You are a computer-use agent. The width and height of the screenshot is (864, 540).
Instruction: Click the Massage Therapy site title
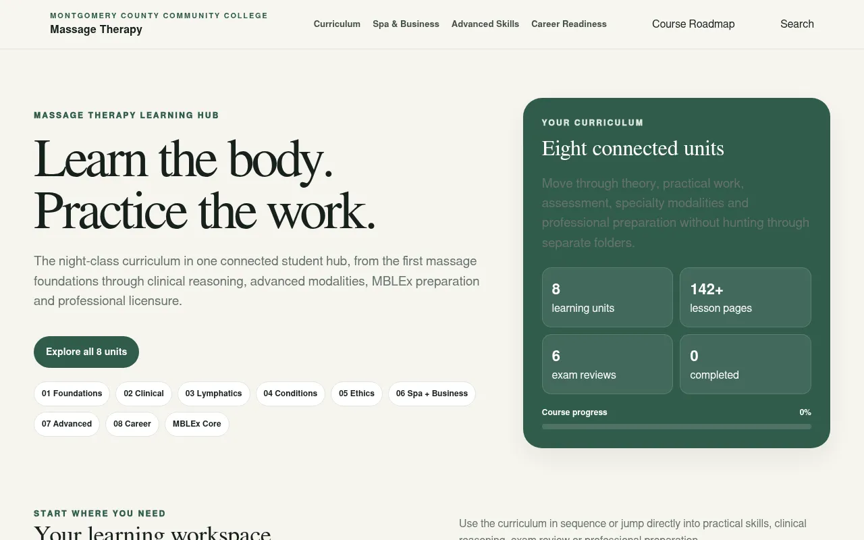(96, 30)
